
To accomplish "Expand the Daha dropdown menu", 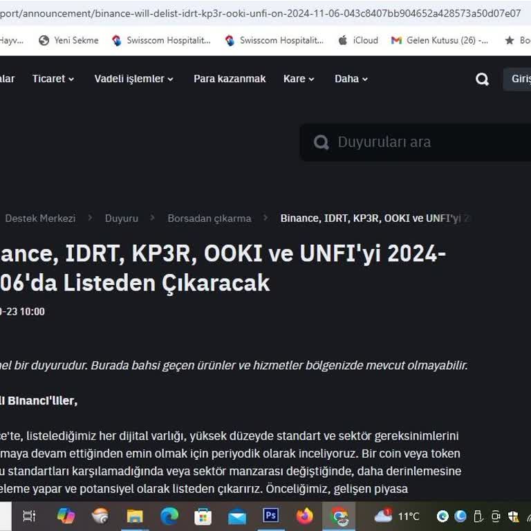I will click(351, 79).
